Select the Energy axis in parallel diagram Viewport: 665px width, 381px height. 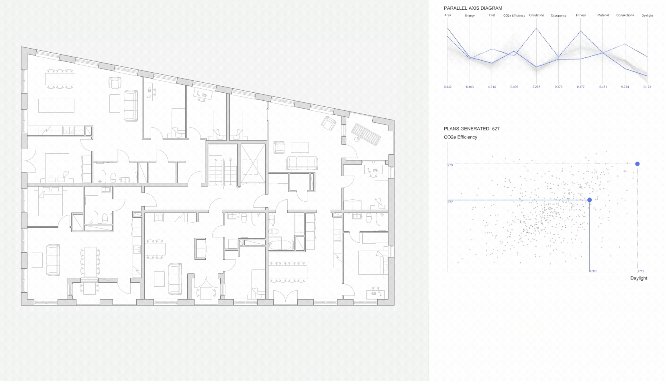[470, 16]
